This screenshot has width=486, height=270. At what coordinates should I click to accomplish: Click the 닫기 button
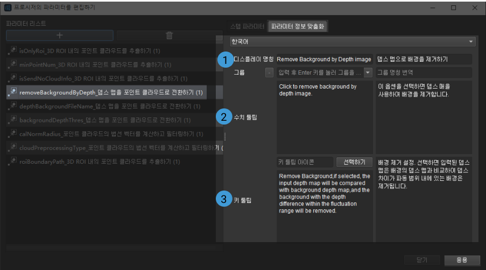(x=422, y=260)
